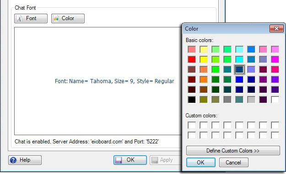The width and height of the screenshot is (286, 174).
Task: Confirm with OK in the Color dialog
Action: click(x=201, y=162)
